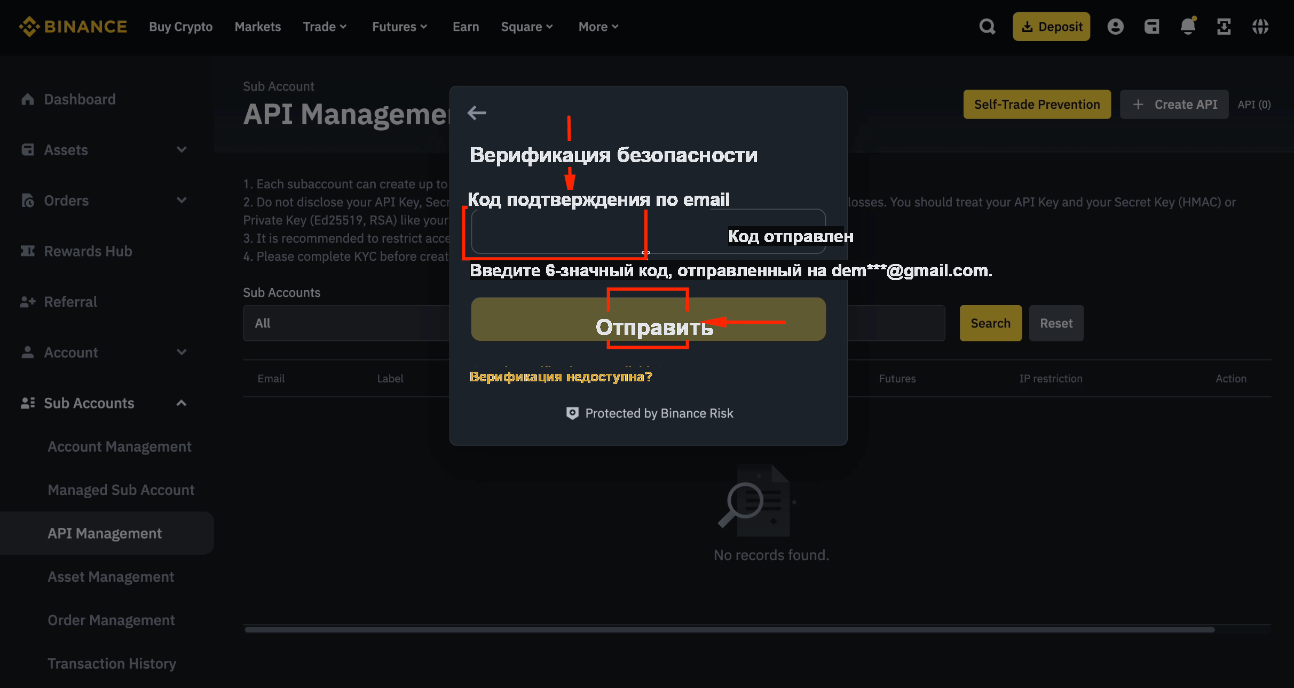The image size is (1294, 688).
Task: Click the Referral person-plus icon
Action: tap(28, 302)
